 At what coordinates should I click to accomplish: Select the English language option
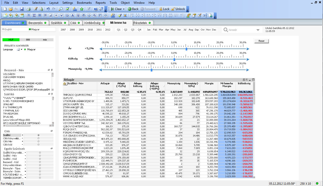7,29
